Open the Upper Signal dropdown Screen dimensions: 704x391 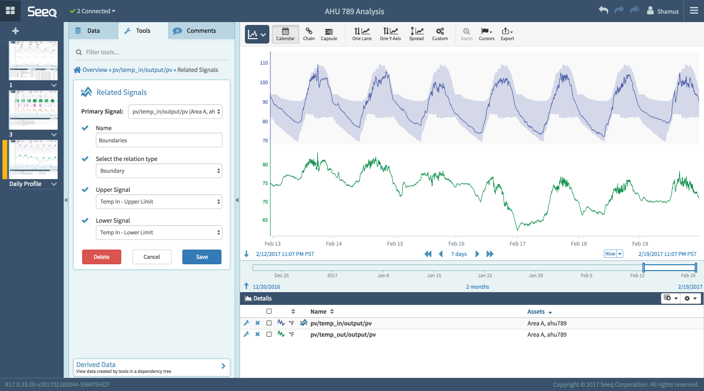tap(159, 202)
